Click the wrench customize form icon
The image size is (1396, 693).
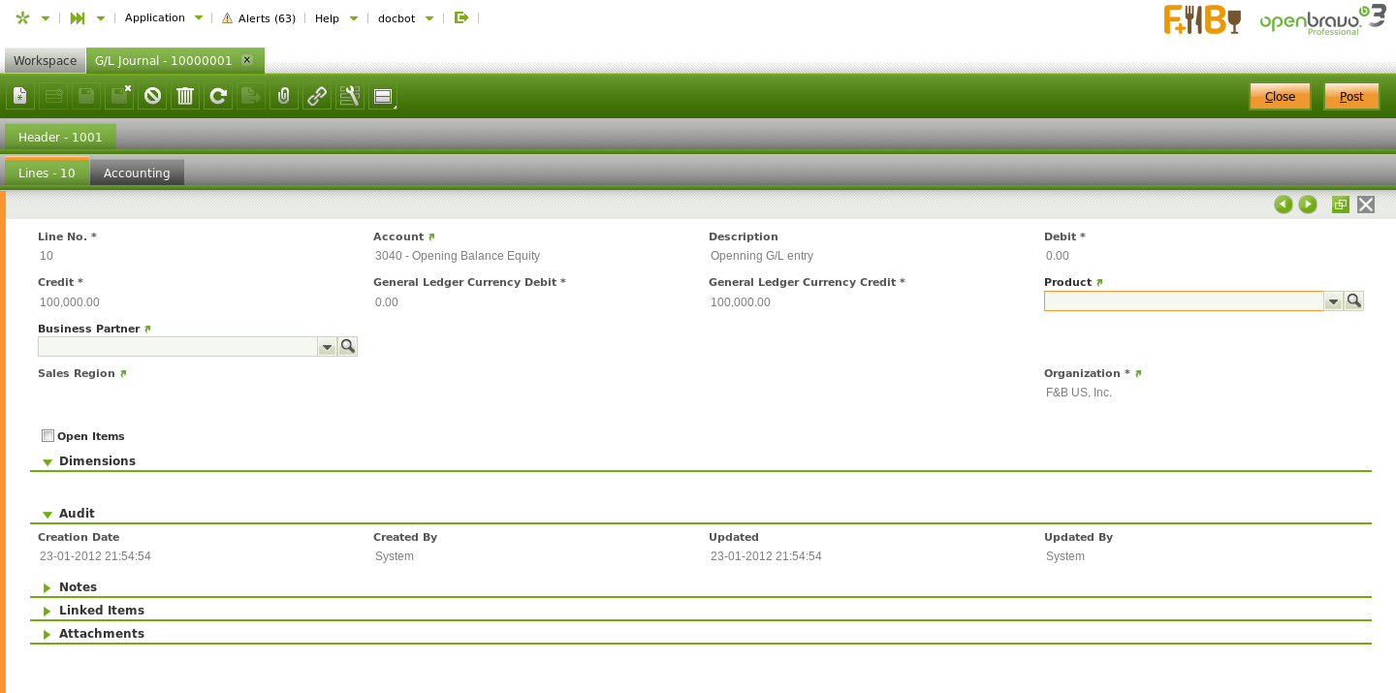pos(350,96)
